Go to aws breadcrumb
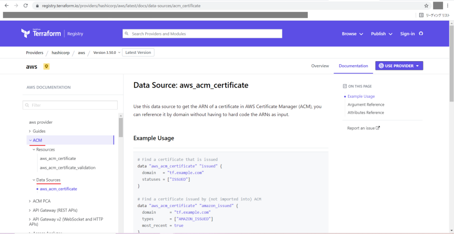Screen dimensions: 454x234 click(x=81, y=53)
